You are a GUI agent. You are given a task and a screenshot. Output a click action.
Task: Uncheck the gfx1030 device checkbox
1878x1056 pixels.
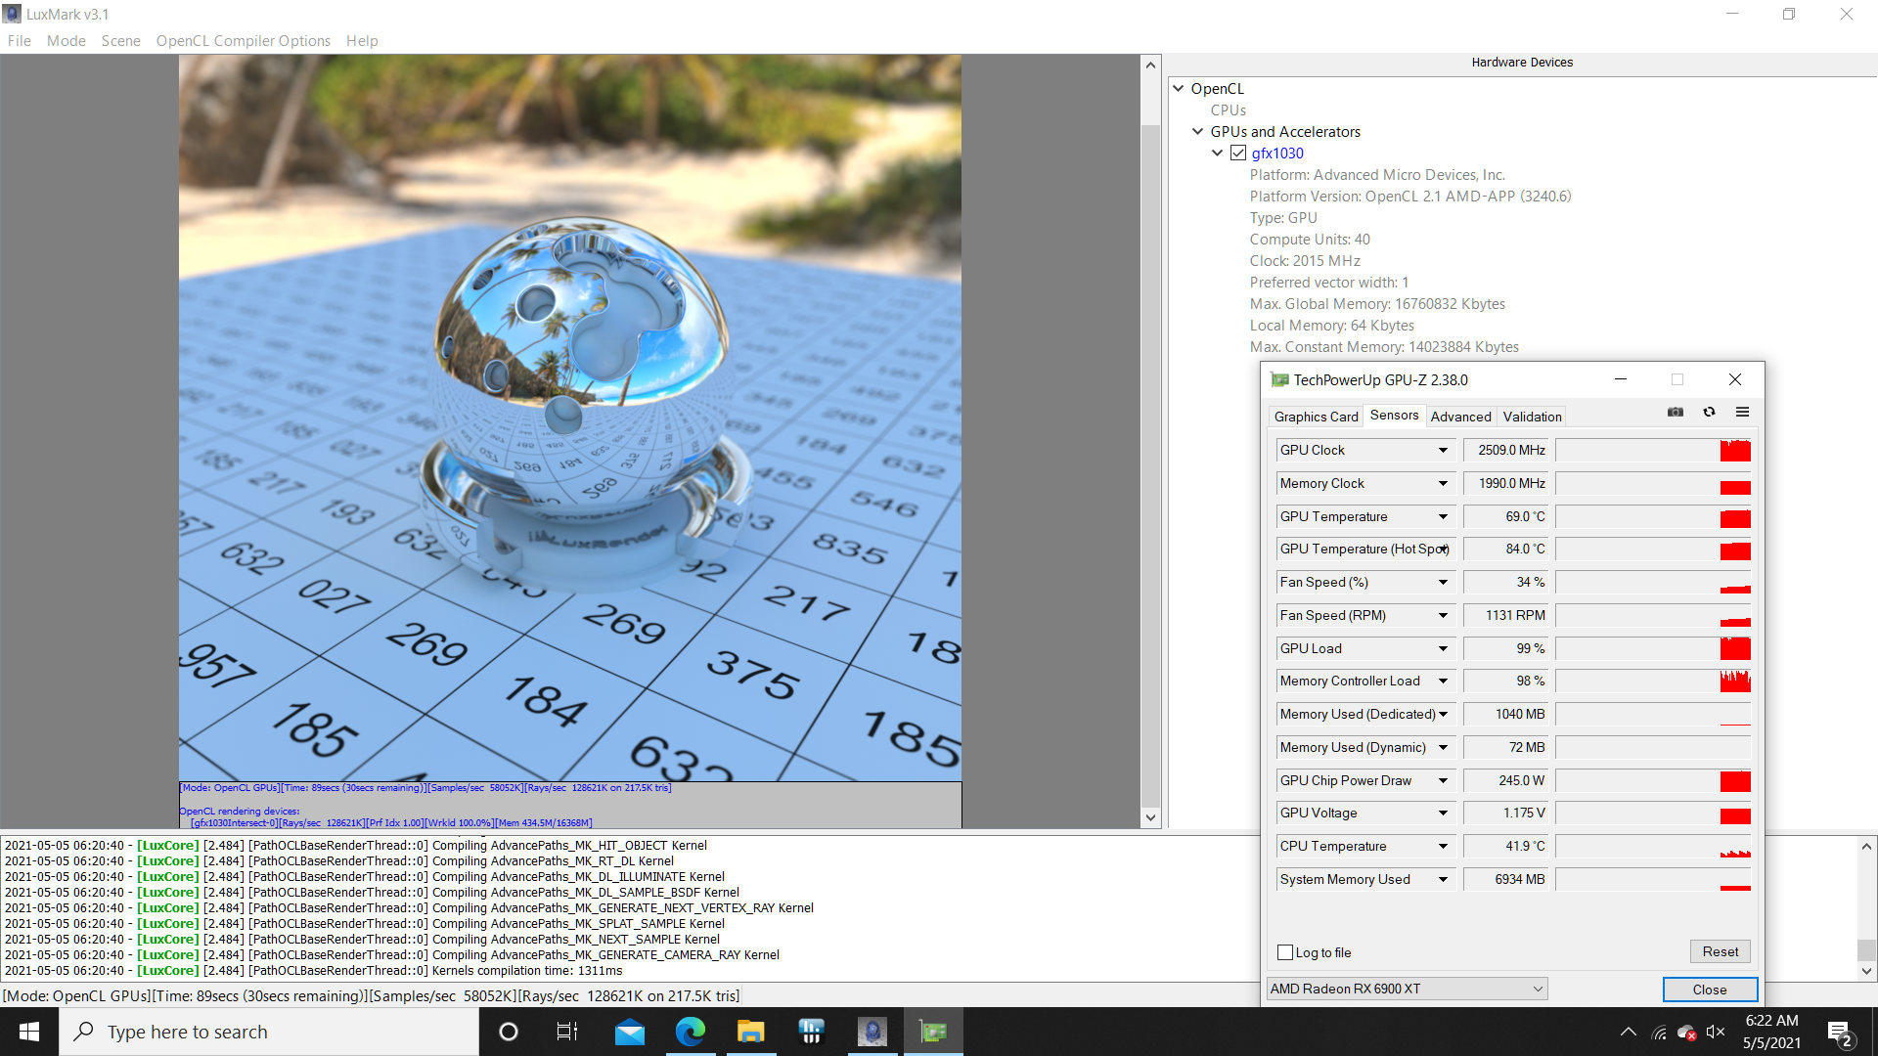coord(1238,154)
